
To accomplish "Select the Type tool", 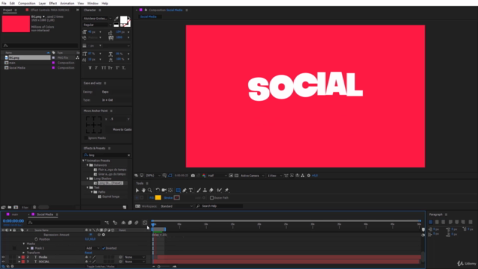I will coord(191,191).
